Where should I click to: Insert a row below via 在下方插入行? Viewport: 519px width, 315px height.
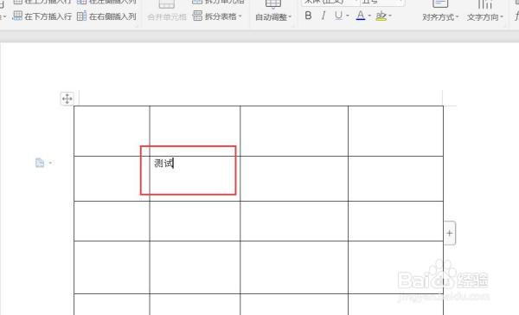[x=42, y=16]
